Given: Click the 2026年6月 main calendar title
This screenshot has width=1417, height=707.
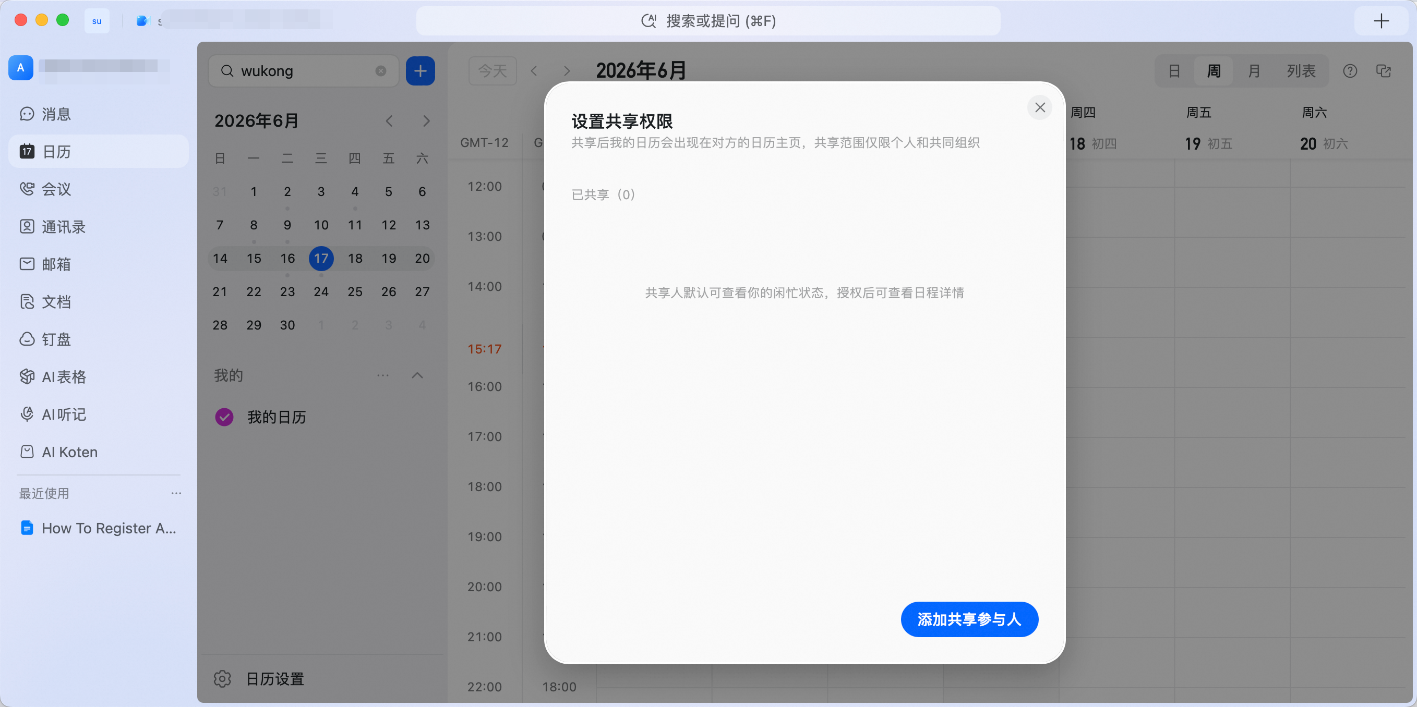Looking at the screenshot, I should click(641, 71).
